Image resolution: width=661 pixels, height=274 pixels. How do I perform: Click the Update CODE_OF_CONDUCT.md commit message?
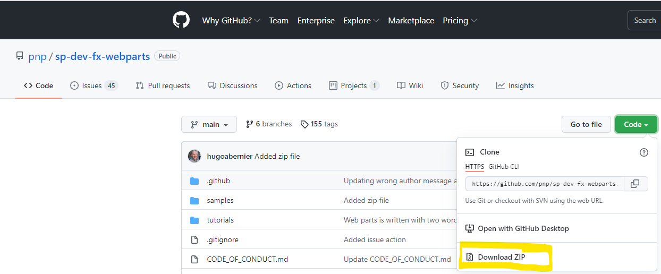[x=397, y=260]
